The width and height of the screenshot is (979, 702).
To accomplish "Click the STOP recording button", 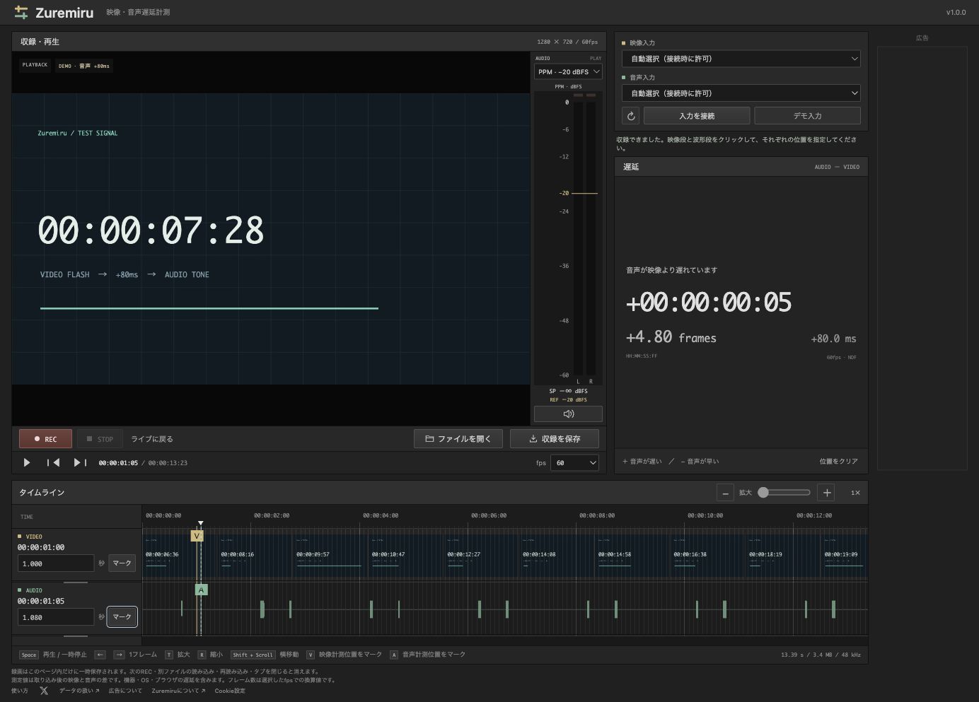I will (x=100, y=439).
